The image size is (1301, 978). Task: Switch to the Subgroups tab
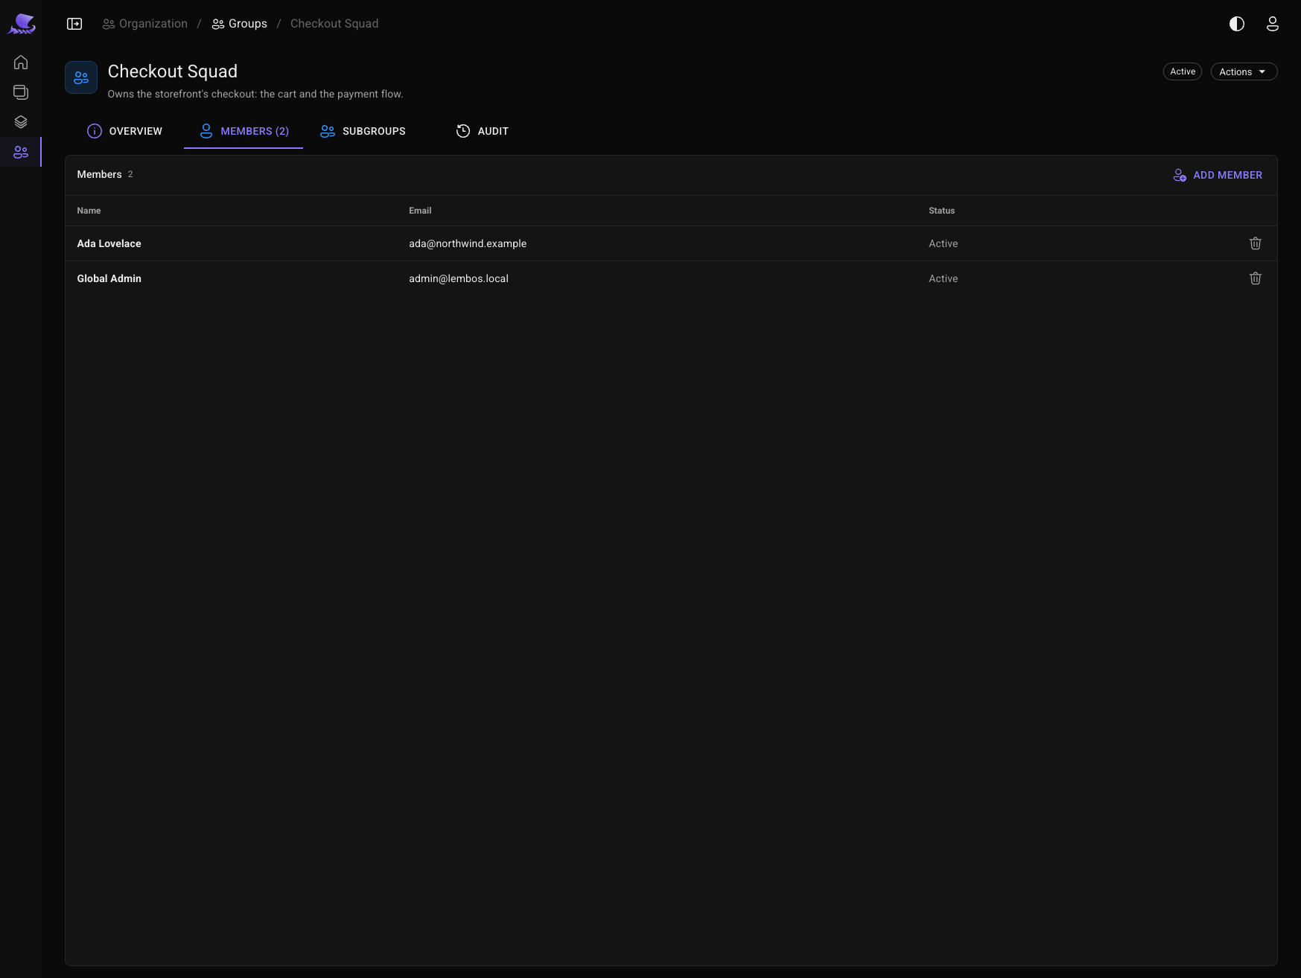[x=363, y=131]
